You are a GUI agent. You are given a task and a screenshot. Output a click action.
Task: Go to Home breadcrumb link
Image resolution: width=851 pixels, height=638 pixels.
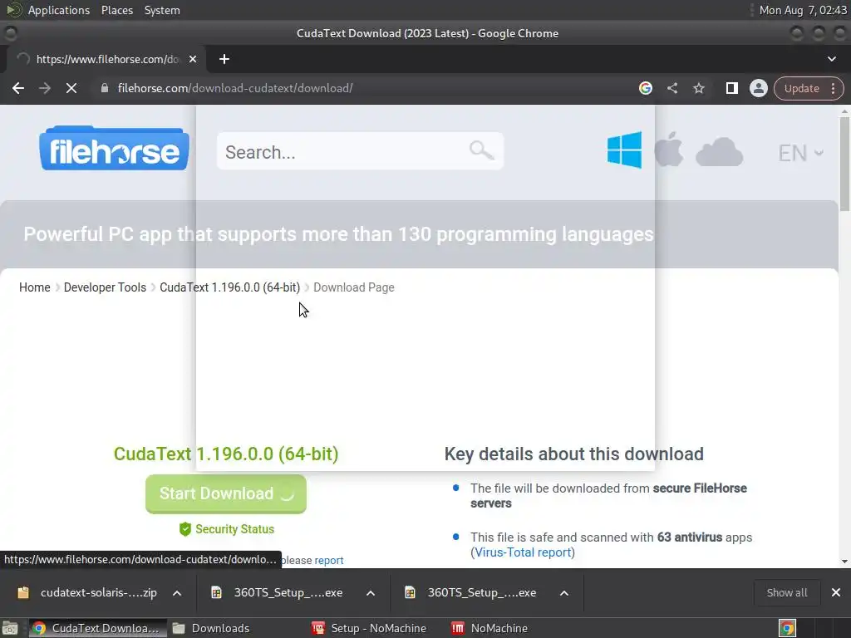(x=35, y=287)
